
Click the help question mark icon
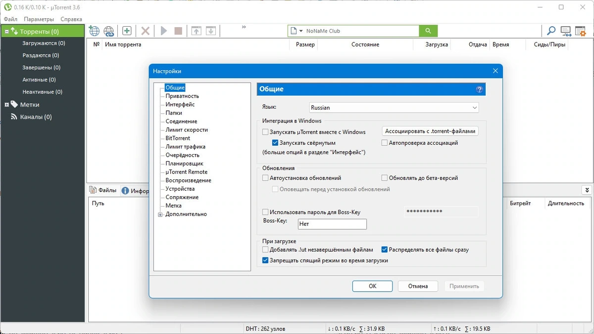(479, 89)
